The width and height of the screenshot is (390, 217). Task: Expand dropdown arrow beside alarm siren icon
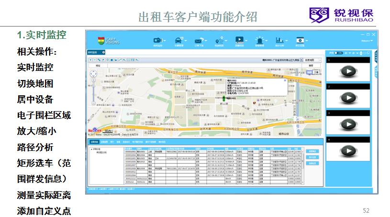(266, 41)
